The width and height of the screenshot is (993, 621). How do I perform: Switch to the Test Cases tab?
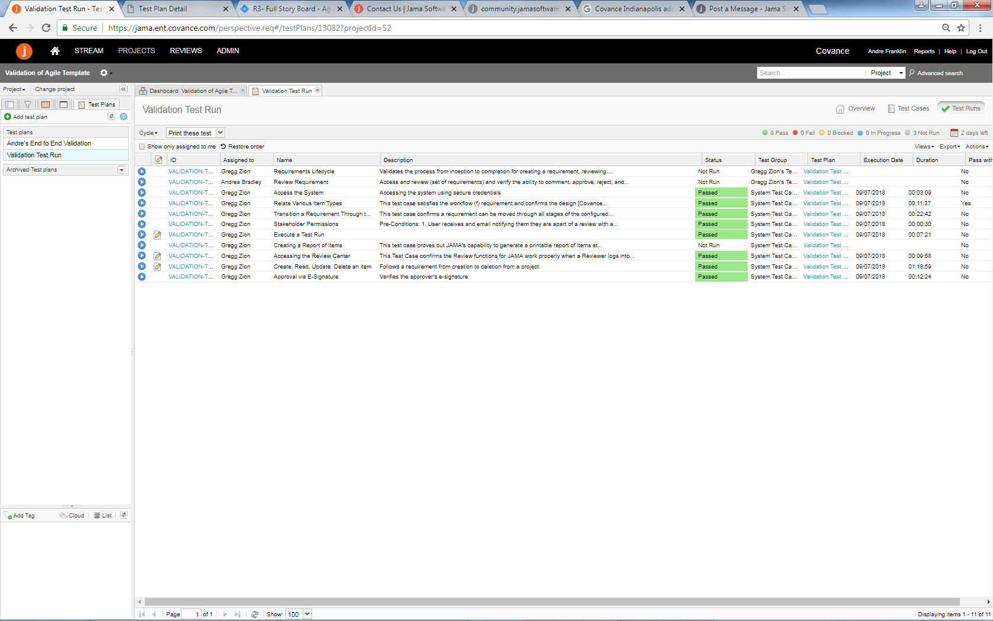pos(908,109)
